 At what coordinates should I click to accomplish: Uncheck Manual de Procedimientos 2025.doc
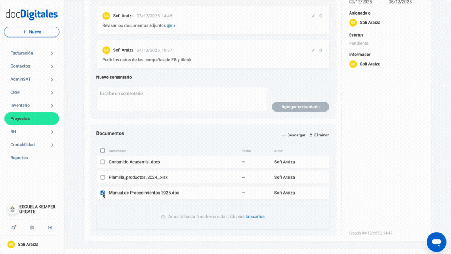click(x=102, y=193)
